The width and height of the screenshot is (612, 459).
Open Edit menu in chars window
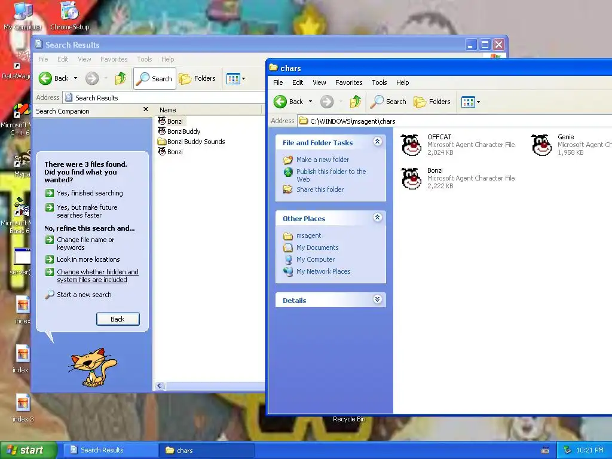pos(298,82)
